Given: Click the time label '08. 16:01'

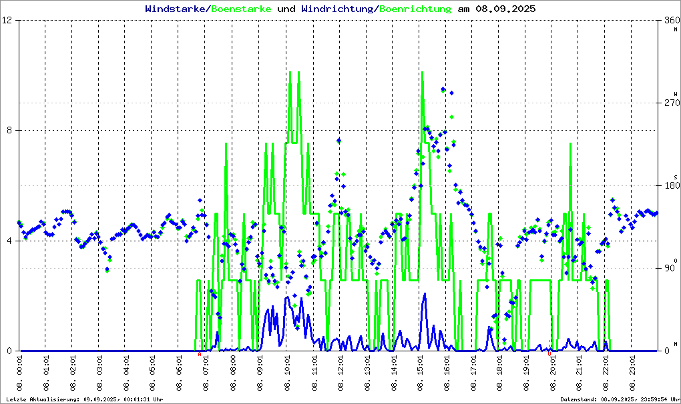Looking at the screenshot, I should coord(446,373).
